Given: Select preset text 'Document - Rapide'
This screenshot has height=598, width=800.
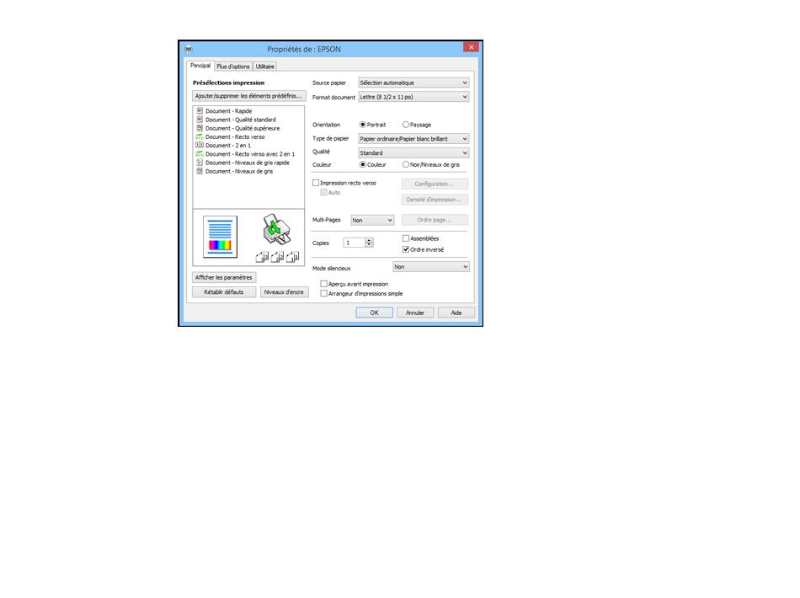Looking at the screenshot, I should click(x=228, y=110).
